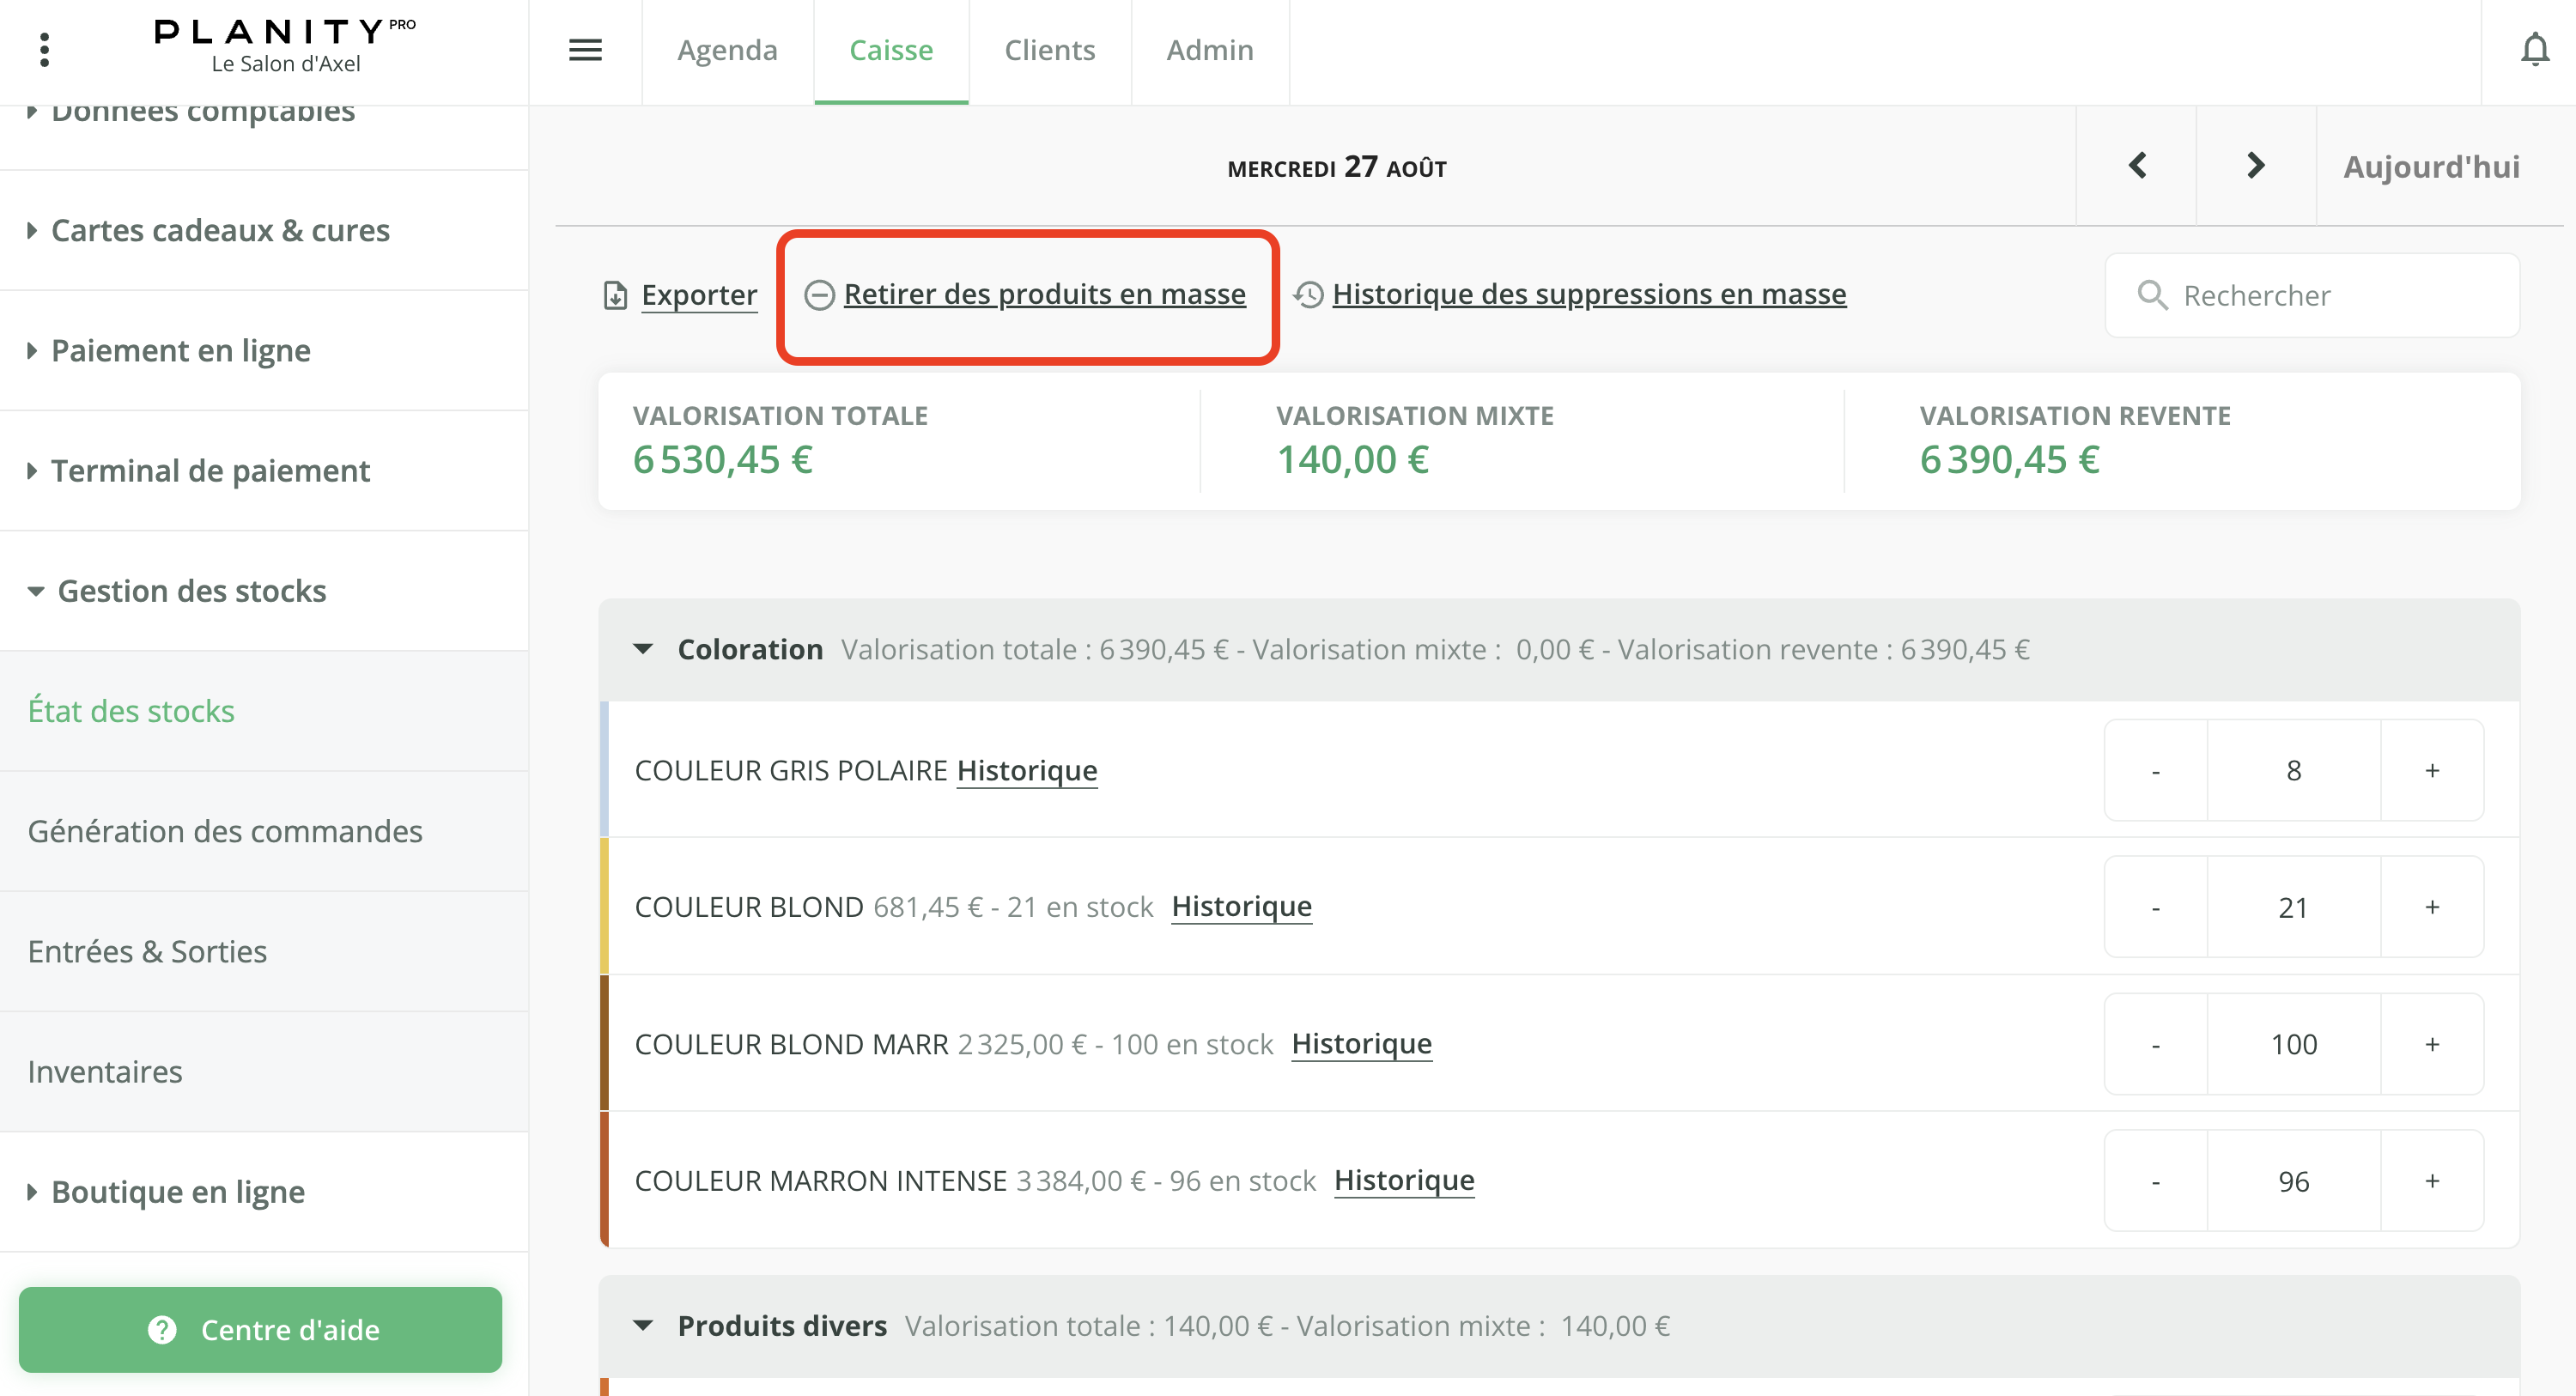Click the minus-circle mass removal icon
2576x1396 pixels.
(819, 295)
